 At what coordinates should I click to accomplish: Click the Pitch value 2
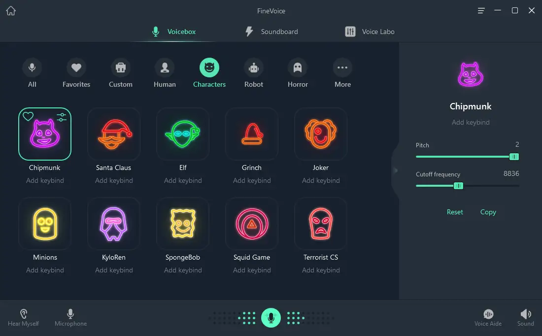tap(517, 144)
